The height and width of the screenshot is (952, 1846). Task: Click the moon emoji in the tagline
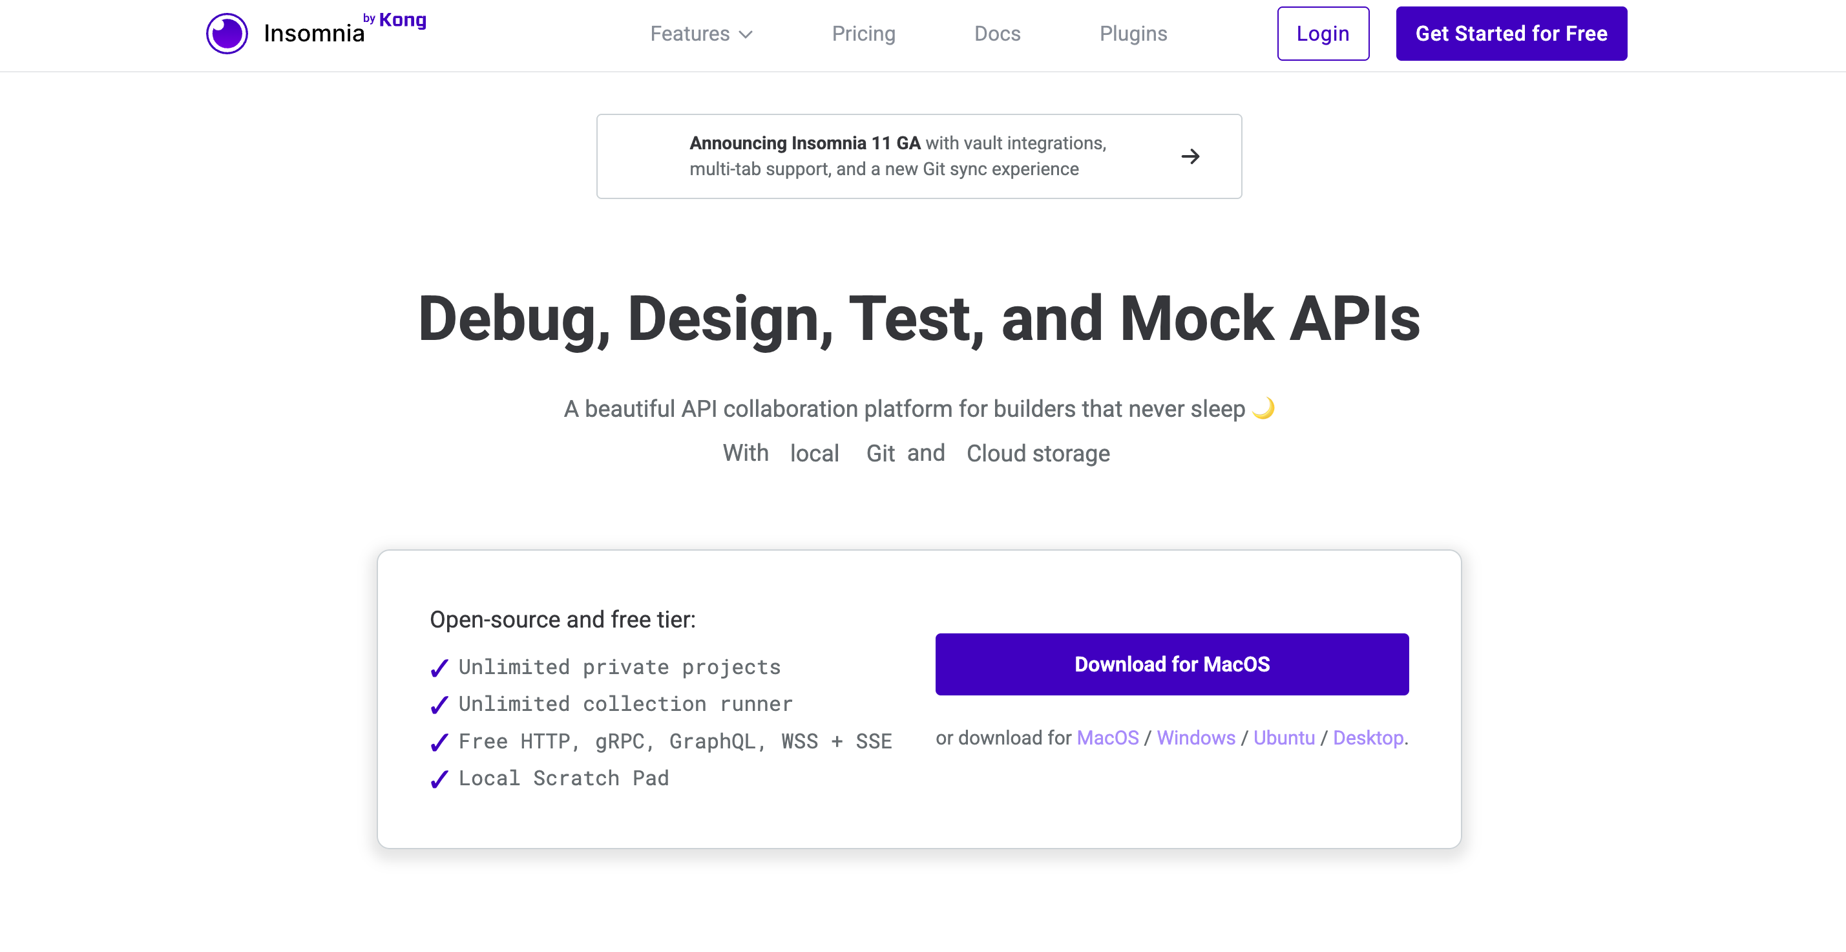coord(1263,408)
